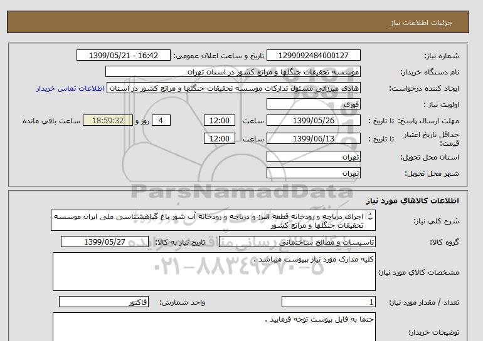The width and height of the screenshot is (483, 341).
Task: Click the label تعداد / مقدار مورد نیاز
Action: (x=424, y=303)
